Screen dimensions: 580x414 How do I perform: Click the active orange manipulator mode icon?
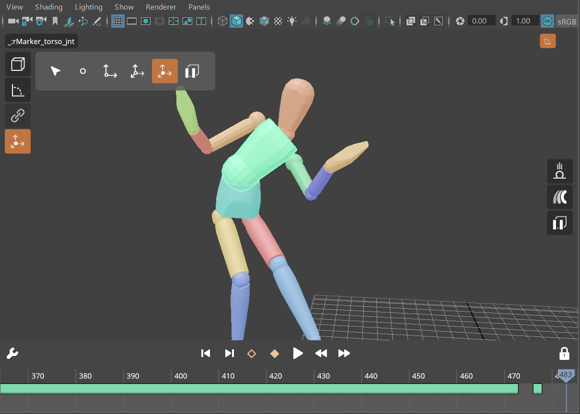(164, 71)
